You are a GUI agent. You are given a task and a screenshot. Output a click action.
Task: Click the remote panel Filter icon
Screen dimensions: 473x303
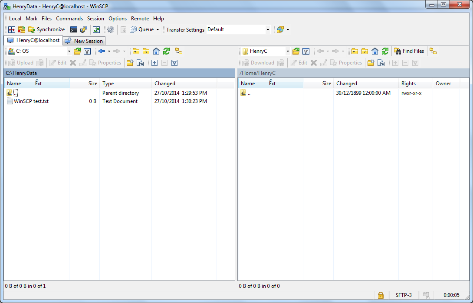coord(306,51)
